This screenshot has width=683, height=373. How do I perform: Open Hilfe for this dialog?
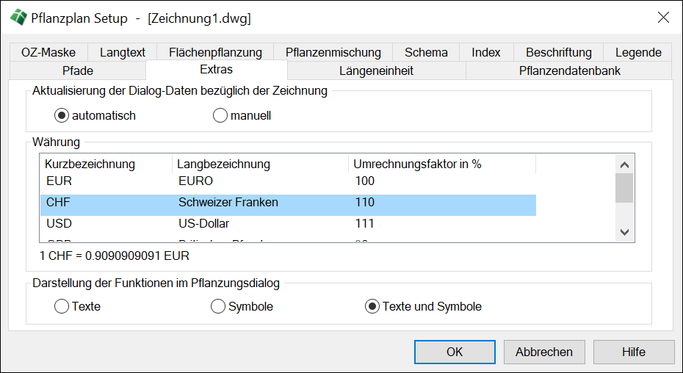coord(633,352)
